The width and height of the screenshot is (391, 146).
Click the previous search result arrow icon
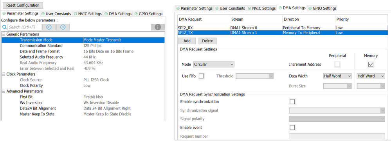point(49,27)
